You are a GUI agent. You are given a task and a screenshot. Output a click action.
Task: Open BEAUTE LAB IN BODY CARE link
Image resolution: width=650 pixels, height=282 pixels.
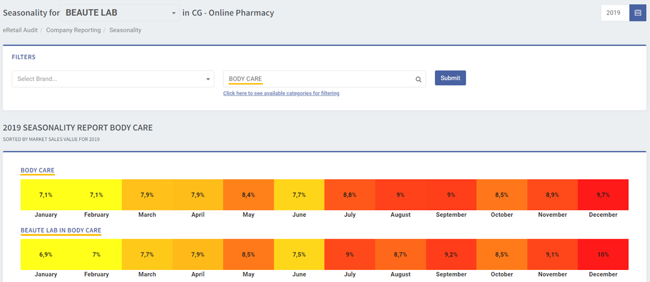click(x=61, y=230)
